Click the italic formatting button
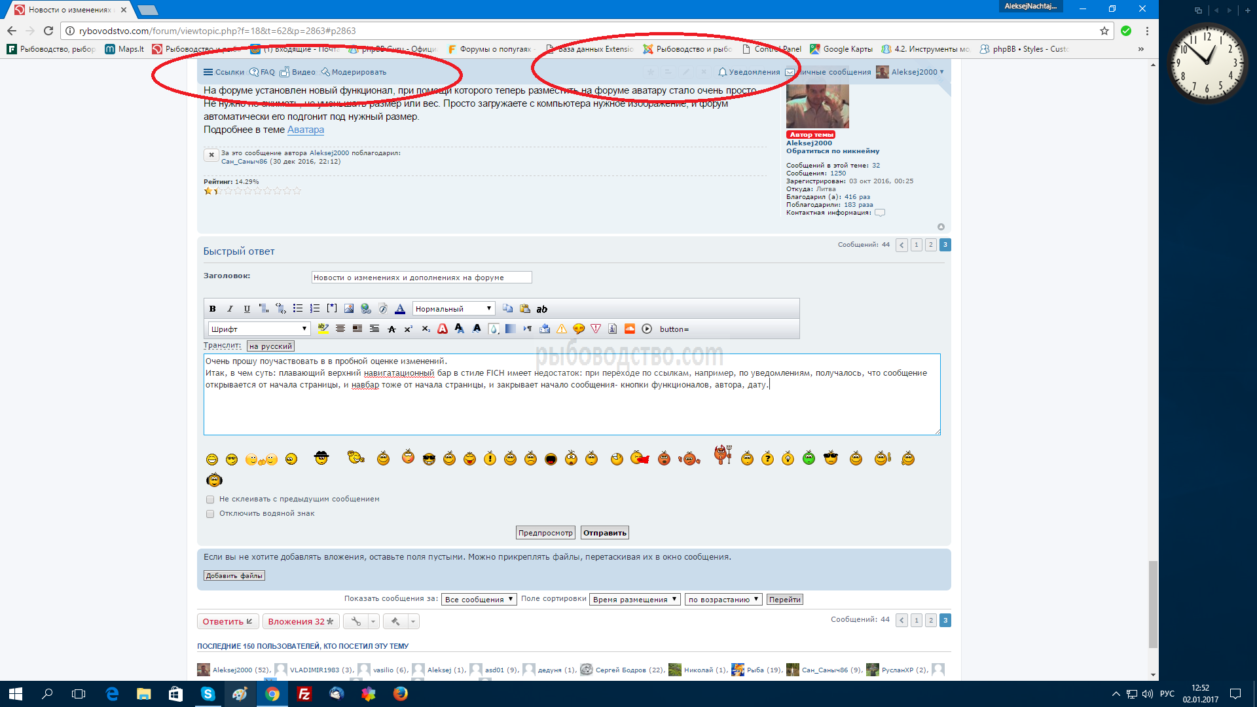Viewport: 1257px width, 707px height. tap(230, 309)
